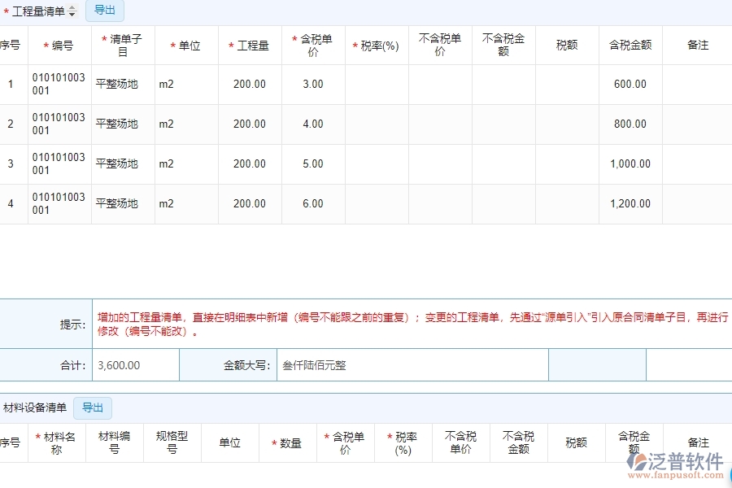Click the 导出 button above the 工程量清单 table
The height and width of the screenshot is (488, 732).
(x=105, y=11)
